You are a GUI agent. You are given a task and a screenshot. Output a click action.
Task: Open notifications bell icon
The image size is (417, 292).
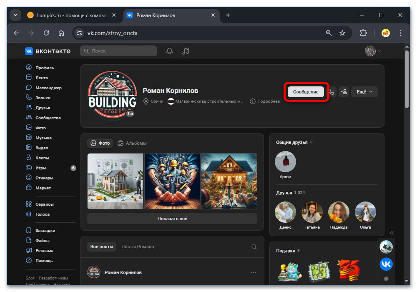click(x=169, y=51)
